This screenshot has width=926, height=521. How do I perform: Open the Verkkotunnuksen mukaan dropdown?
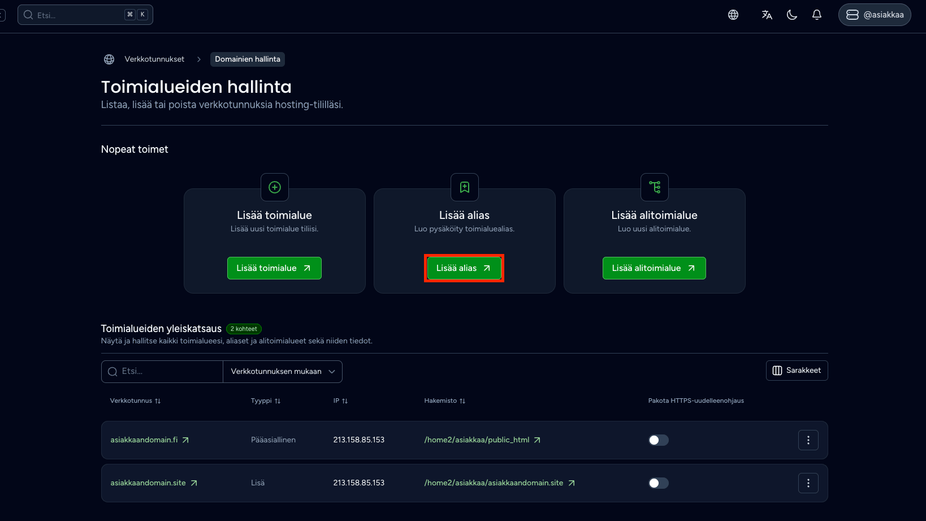click(x=283, y=372)
